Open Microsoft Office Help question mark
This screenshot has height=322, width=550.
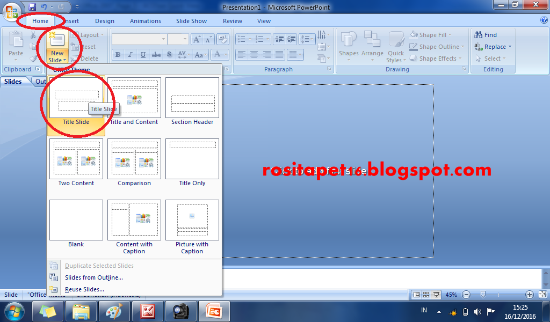tap(545, 20)
